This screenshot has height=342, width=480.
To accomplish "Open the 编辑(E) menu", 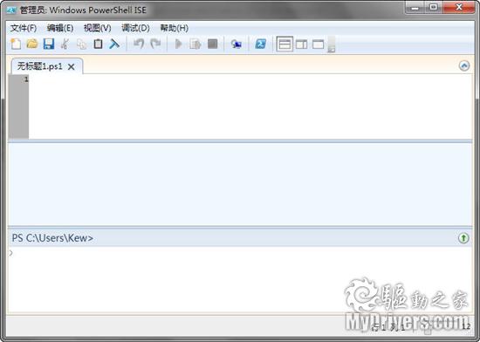I will pos(60,29).
